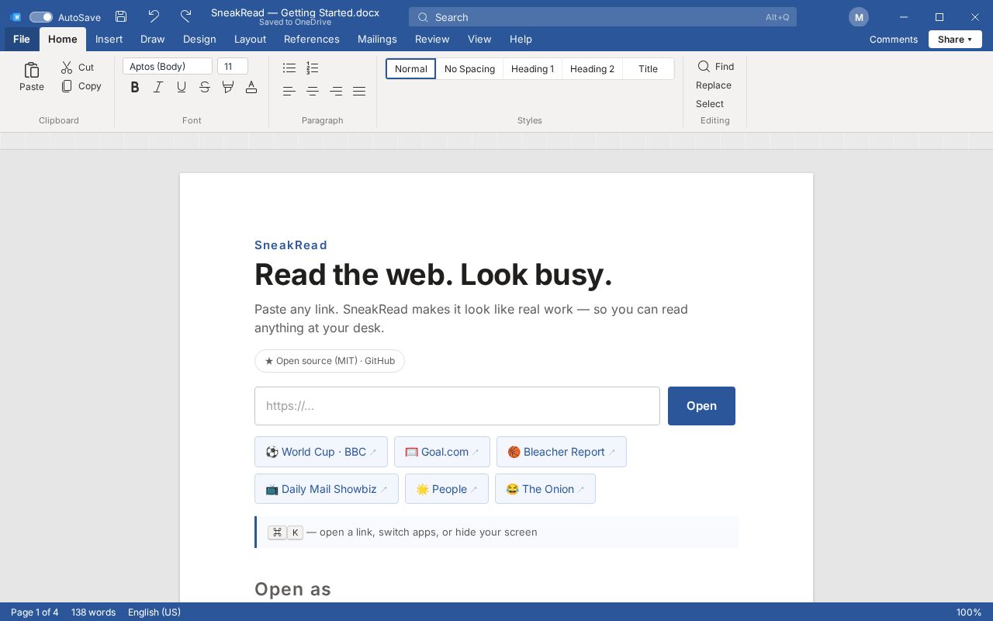Open the font name Aptos (Body) box
This screenshot has height=621, width=993.
(x=168, y=67)
